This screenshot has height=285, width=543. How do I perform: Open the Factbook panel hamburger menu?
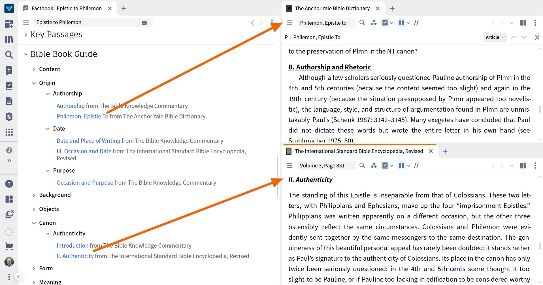[26, 23]
